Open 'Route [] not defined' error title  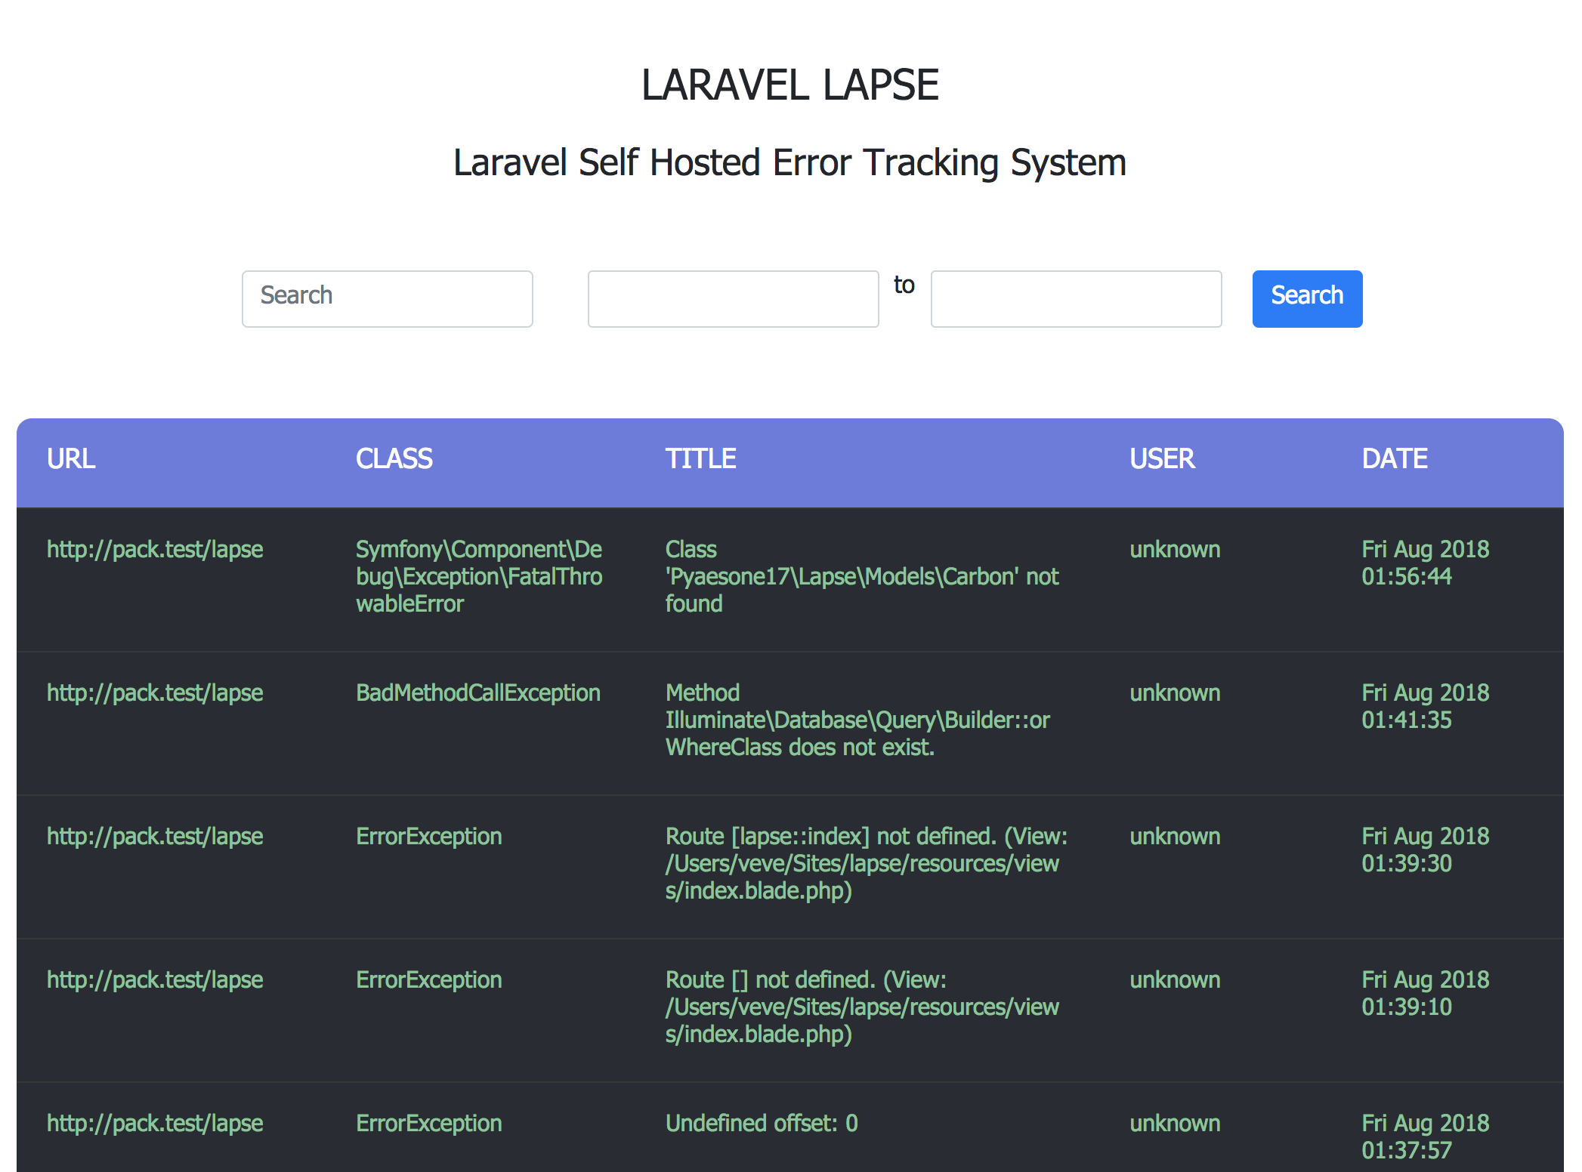coord(861,1007)
